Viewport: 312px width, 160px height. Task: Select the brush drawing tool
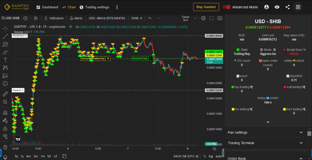(5, 52)
